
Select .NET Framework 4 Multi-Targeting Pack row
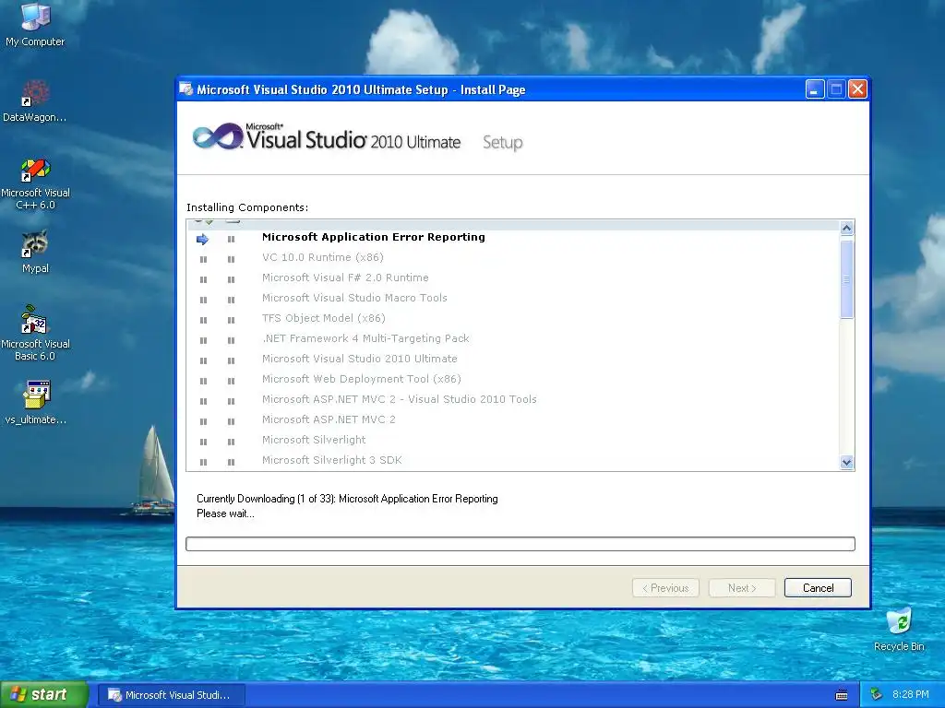pos(513,338)
